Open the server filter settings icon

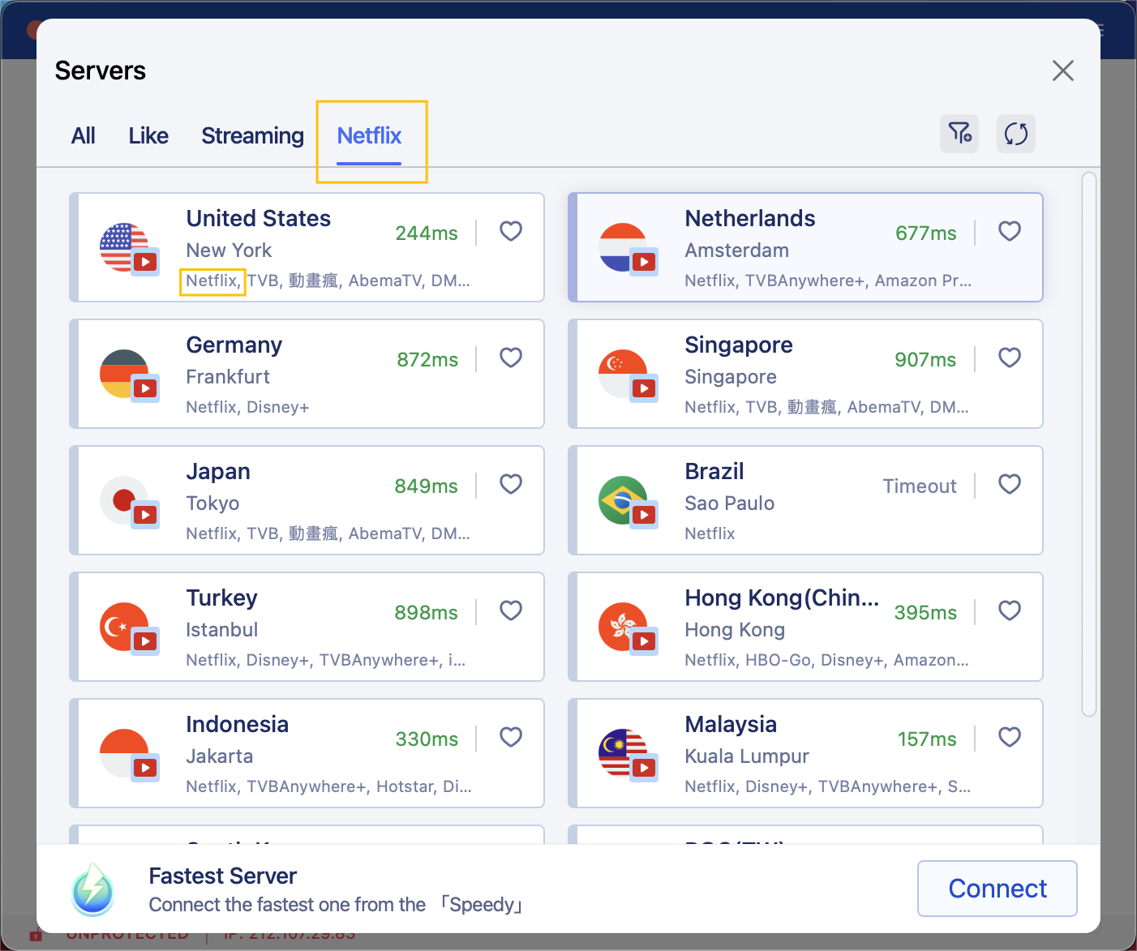pyautogui.click(x=959, y=134)
